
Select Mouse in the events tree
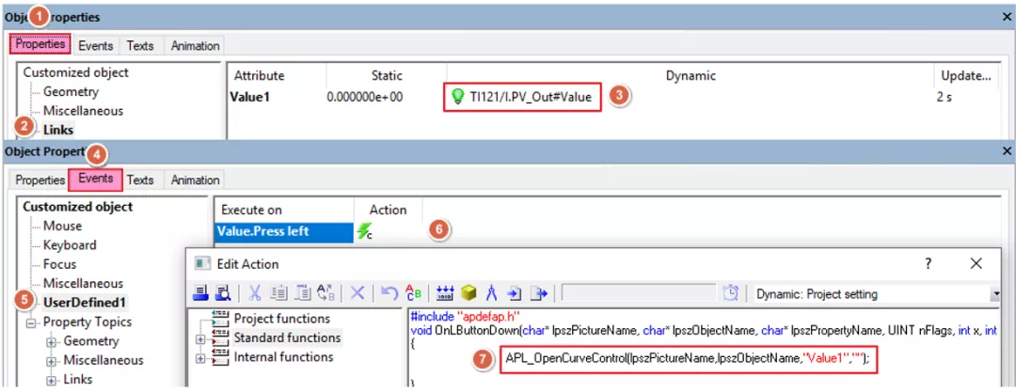(x=62, y=226)
